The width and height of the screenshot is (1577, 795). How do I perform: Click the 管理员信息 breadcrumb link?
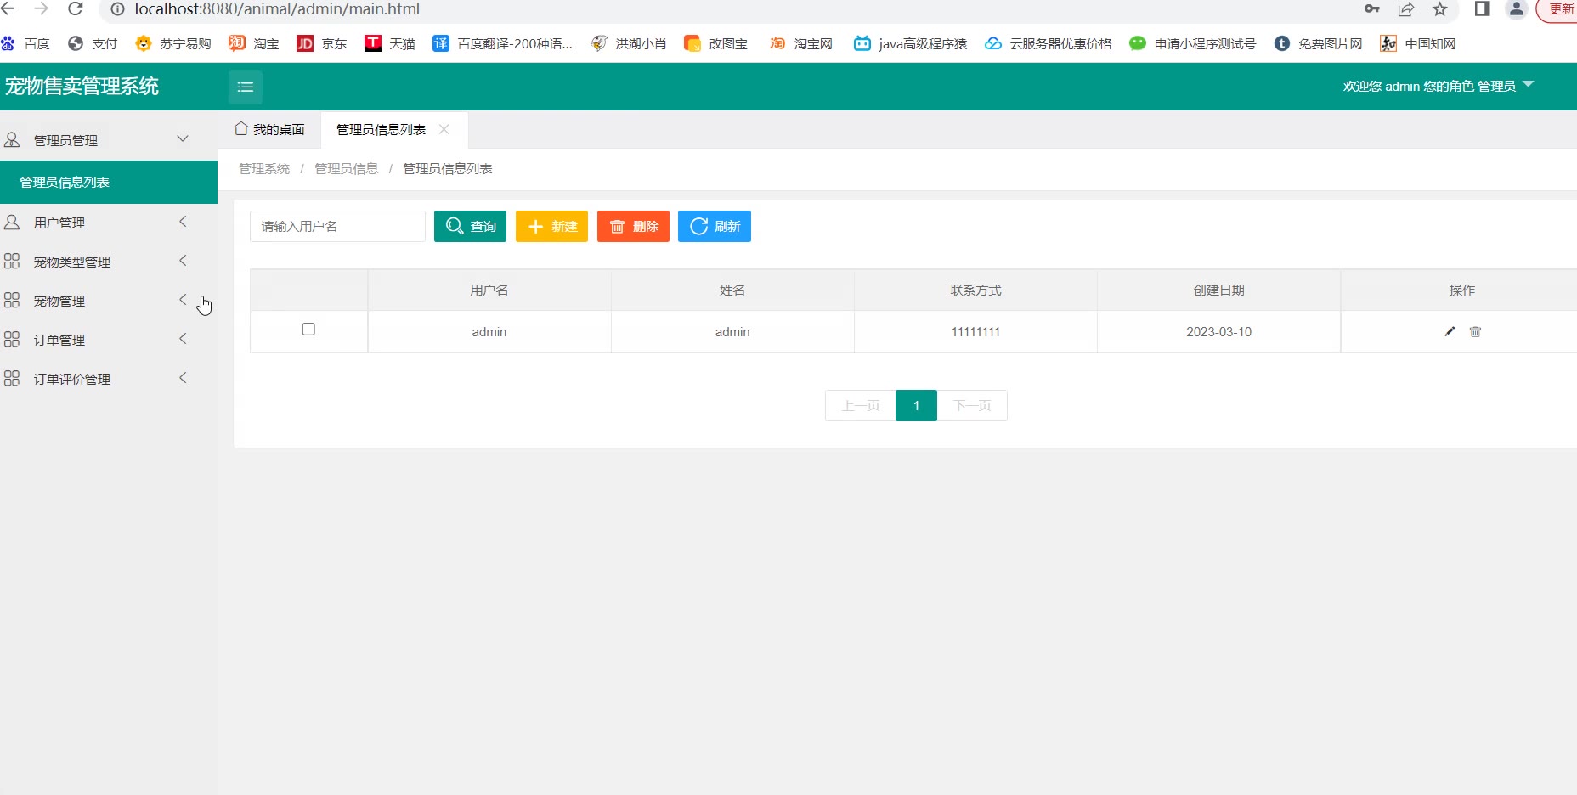tap(346, 168)
